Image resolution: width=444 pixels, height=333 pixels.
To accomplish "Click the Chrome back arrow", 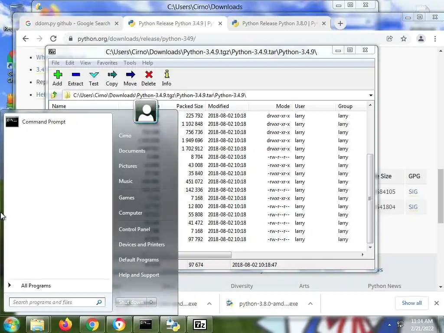I will tap(26, 39).
